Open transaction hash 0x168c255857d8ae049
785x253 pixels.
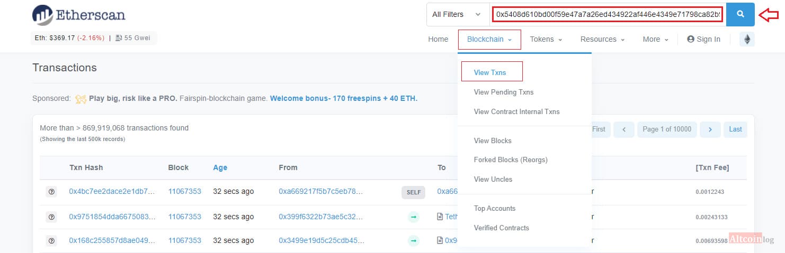(x=112, y=240)
